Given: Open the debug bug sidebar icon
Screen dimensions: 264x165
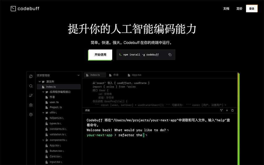Looking at the screenshot, I should coord(31,105).
